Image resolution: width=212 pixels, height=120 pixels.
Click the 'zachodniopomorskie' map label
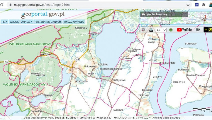(x=111, y=69)
